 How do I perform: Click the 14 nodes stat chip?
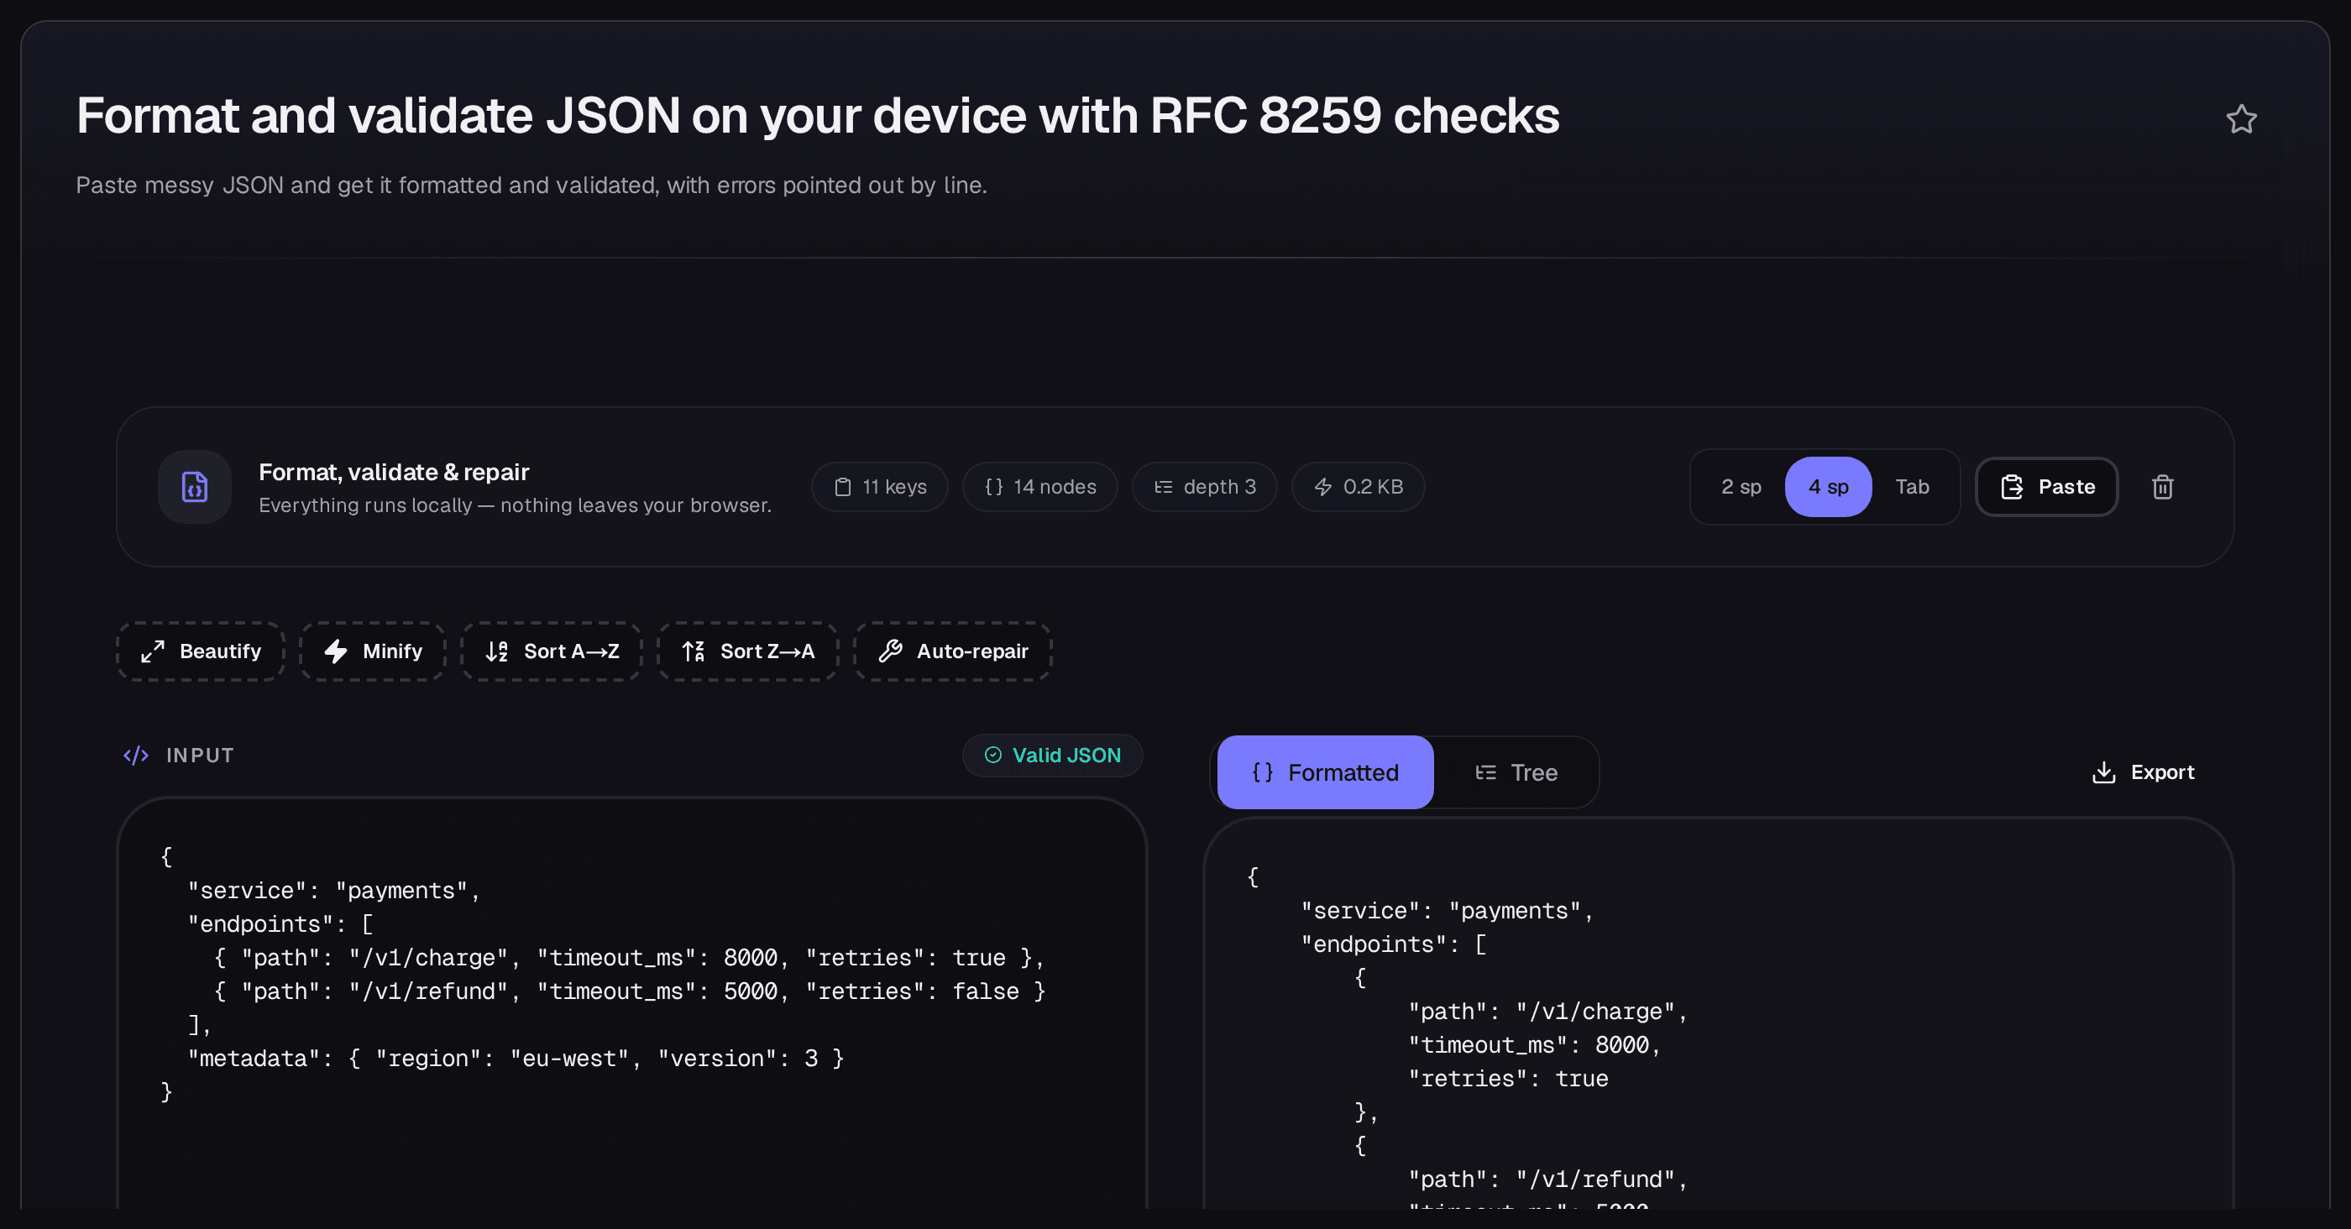(1040, 486)
